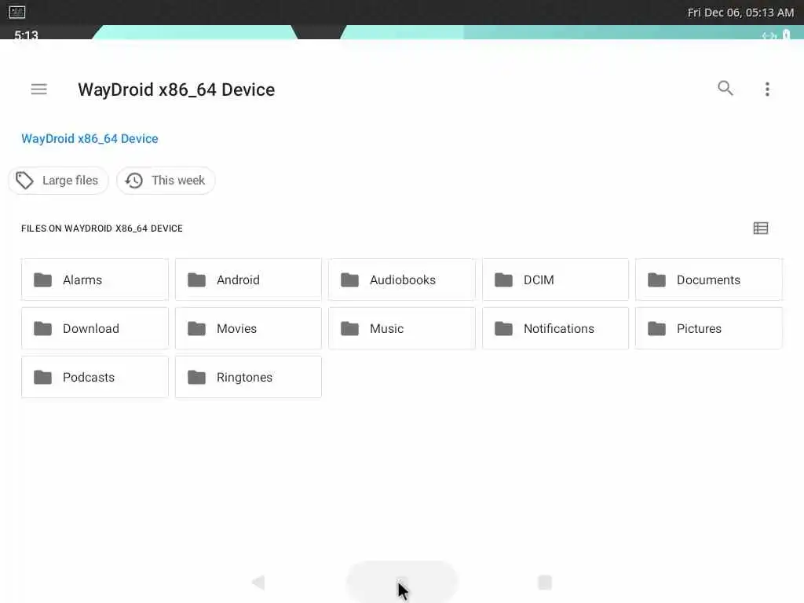Click the battery icon in the status bar

point(786,35)
